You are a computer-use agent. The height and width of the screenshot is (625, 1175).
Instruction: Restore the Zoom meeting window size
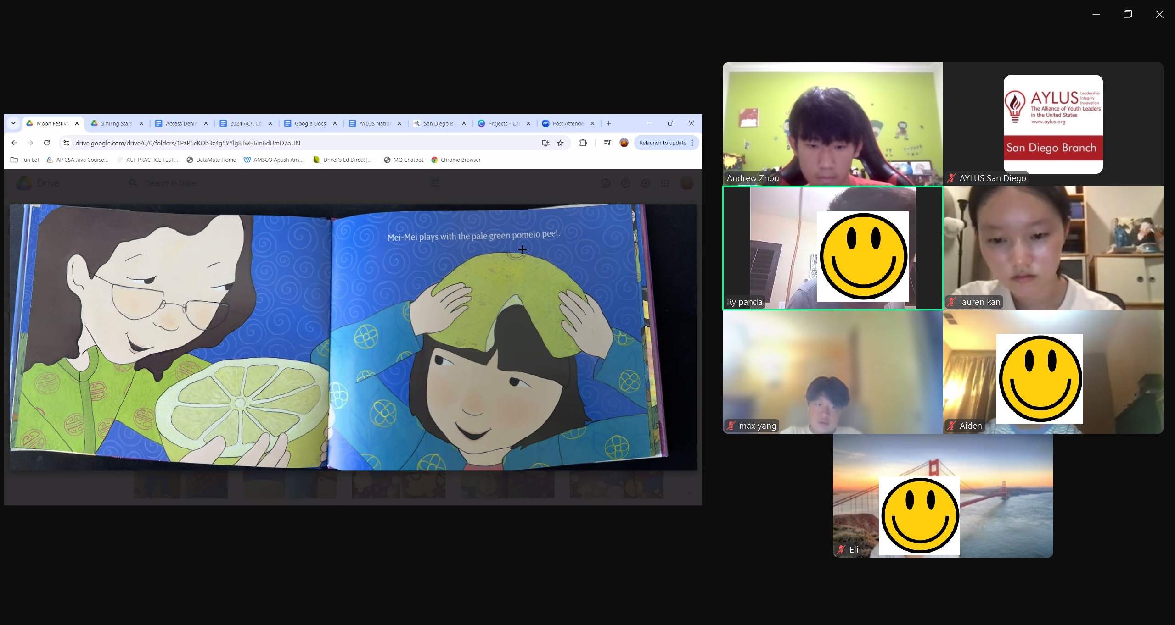point(1128,14)
